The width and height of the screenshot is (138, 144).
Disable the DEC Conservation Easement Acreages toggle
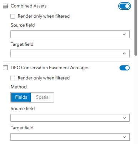pyautogui.click(x=124, y=68)
